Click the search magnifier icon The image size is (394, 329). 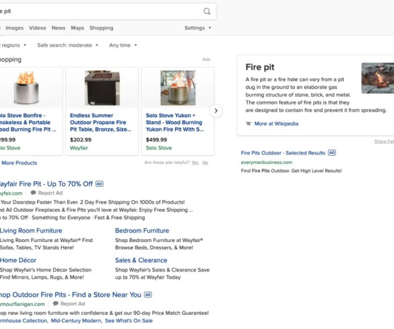[207, 11]
